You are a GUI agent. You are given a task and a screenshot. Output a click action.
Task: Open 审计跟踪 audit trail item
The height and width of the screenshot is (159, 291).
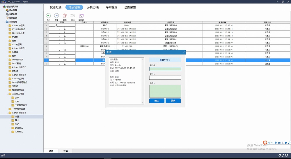click(13, 18)
